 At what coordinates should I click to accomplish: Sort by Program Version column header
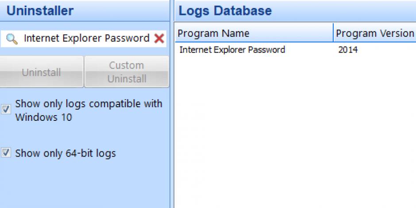click(x=374, y=33)
